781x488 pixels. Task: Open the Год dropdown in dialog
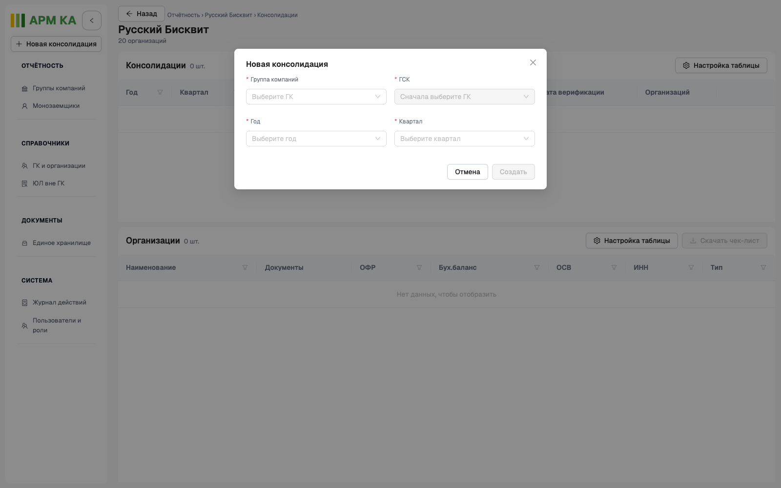pyautogui.click(x=316, y=139)
